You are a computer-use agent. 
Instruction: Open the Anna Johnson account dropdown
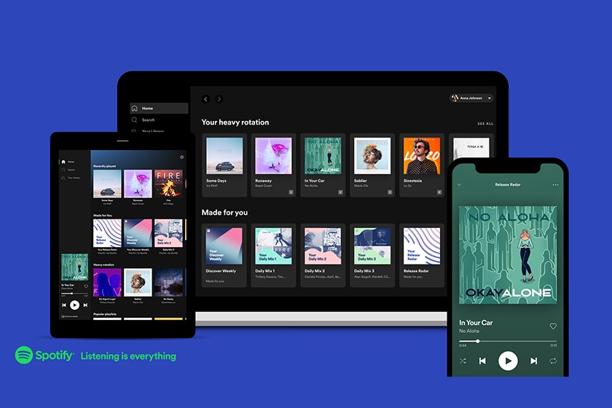click(471, 98)
